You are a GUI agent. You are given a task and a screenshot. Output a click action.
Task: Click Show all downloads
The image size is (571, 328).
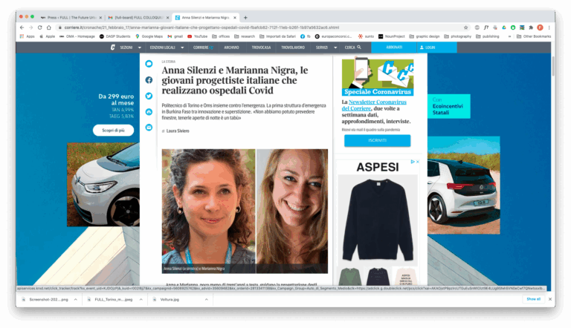pyautogui.click(x=533, y=299)
